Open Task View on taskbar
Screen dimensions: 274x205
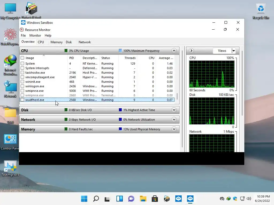108,199
